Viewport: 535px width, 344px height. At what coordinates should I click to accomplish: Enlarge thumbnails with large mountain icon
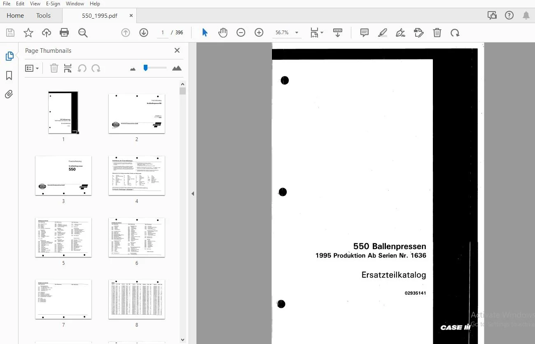click(x=177, y=68)
